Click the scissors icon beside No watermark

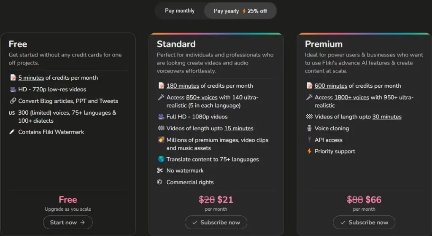point(160,171)
